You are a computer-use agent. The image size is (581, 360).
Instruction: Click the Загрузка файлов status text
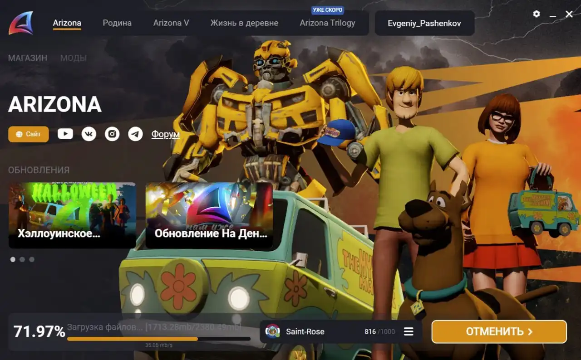point(105,327)
